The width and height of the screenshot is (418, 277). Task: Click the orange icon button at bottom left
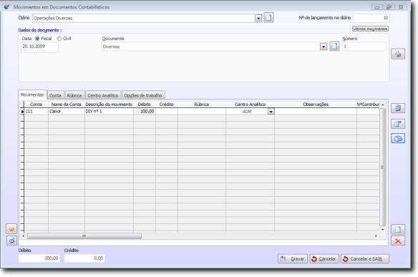(x=11, y=229)
